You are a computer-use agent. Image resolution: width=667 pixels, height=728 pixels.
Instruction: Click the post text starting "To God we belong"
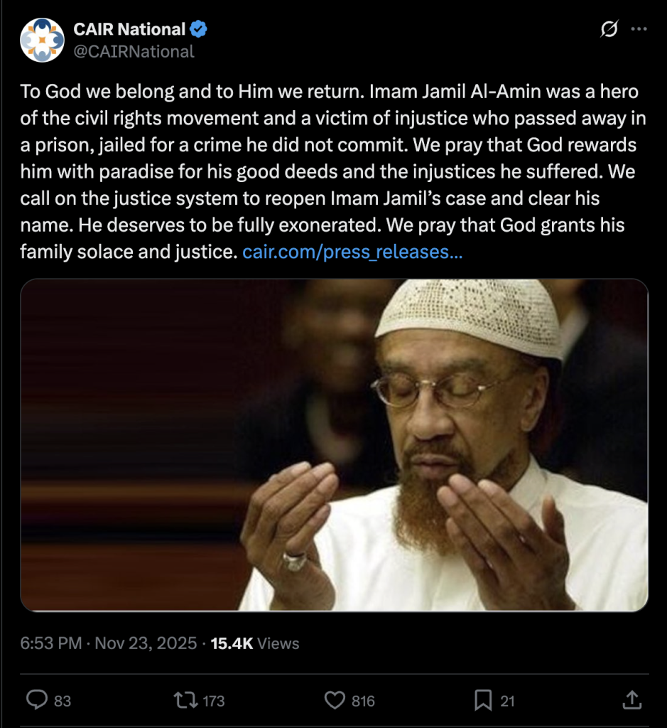tap(327, 171)
